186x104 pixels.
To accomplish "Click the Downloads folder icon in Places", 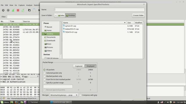I will tap(45, 40).
